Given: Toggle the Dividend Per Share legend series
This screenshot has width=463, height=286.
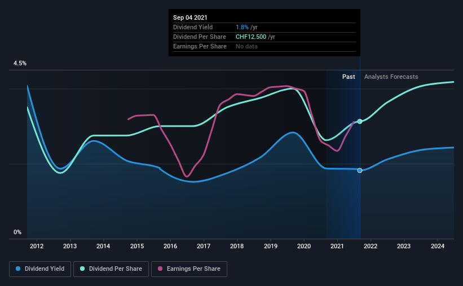Looking at the screenshot, I should [x=111, y=269].
